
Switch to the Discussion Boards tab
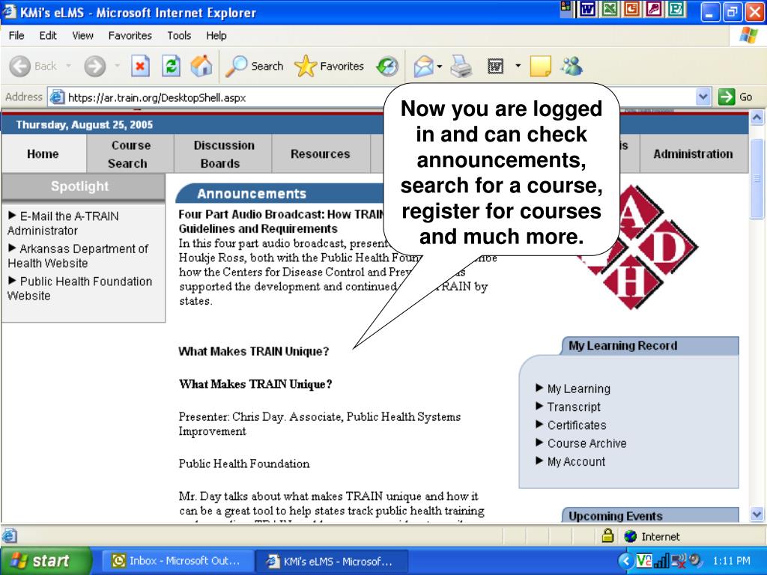[x=223, y=154]
